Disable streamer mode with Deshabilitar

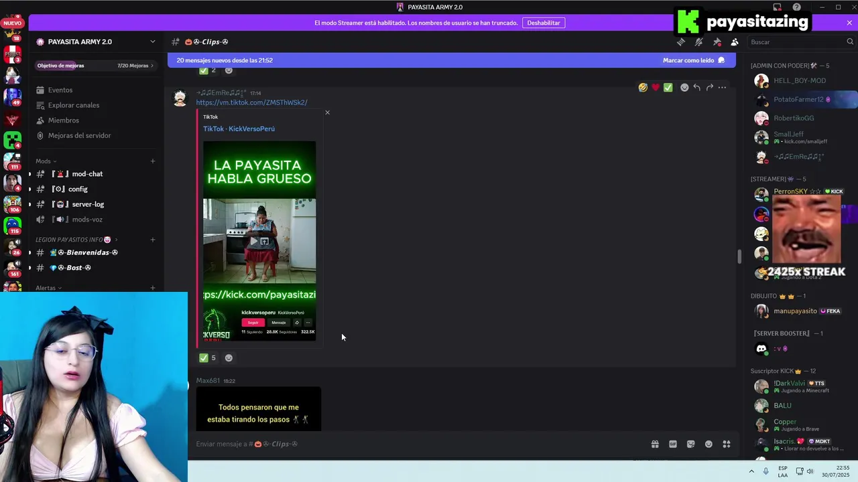tap(544, 23)
